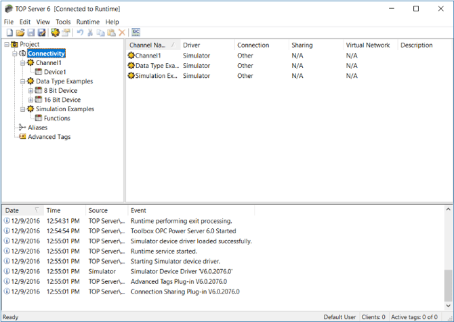Click the red Delete X toolbar icon

pos(122,32)
